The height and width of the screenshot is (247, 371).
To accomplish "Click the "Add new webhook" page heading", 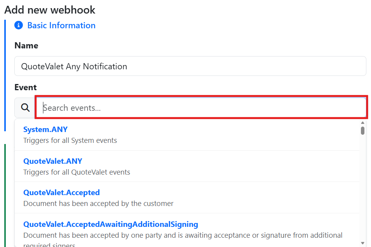I will pyautogui.click(x=50, y=10).
